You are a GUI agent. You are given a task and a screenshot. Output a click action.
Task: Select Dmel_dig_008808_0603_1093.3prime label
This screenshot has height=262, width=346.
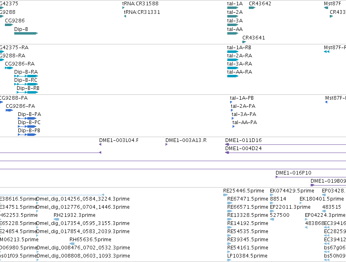pyautogui.click(x=83, y=256)
